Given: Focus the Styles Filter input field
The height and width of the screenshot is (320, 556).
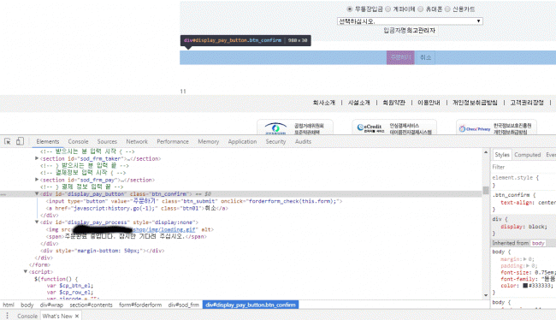Looking at the screenshot, I should pyautogui.click(x=523, y=167).
